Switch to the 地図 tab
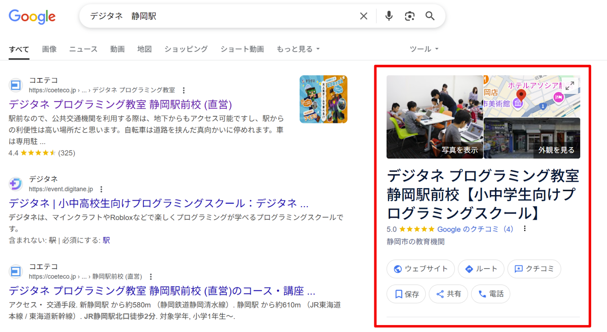This screenshot has width=607, height=332. coord(145,49)
